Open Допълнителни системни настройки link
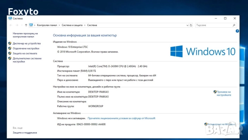This screenshot has width=248, height=140. tap(27, 60)
